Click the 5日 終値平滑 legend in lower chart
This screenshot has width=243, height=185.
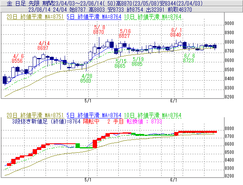tap(94, 115)
